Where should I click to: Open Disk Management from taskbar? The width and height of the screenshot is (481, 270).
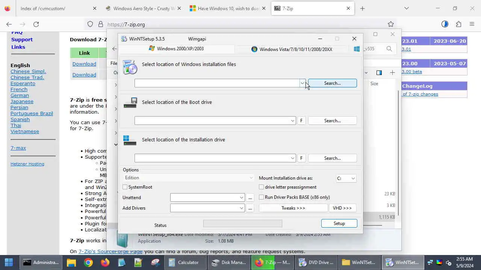(x=229, y=262)
